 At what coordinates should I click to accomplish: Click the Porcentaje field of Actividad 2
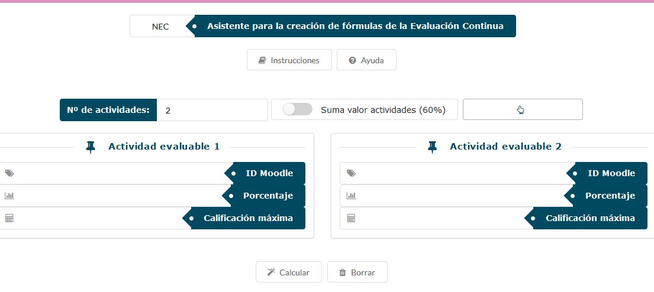pos(456,196)
